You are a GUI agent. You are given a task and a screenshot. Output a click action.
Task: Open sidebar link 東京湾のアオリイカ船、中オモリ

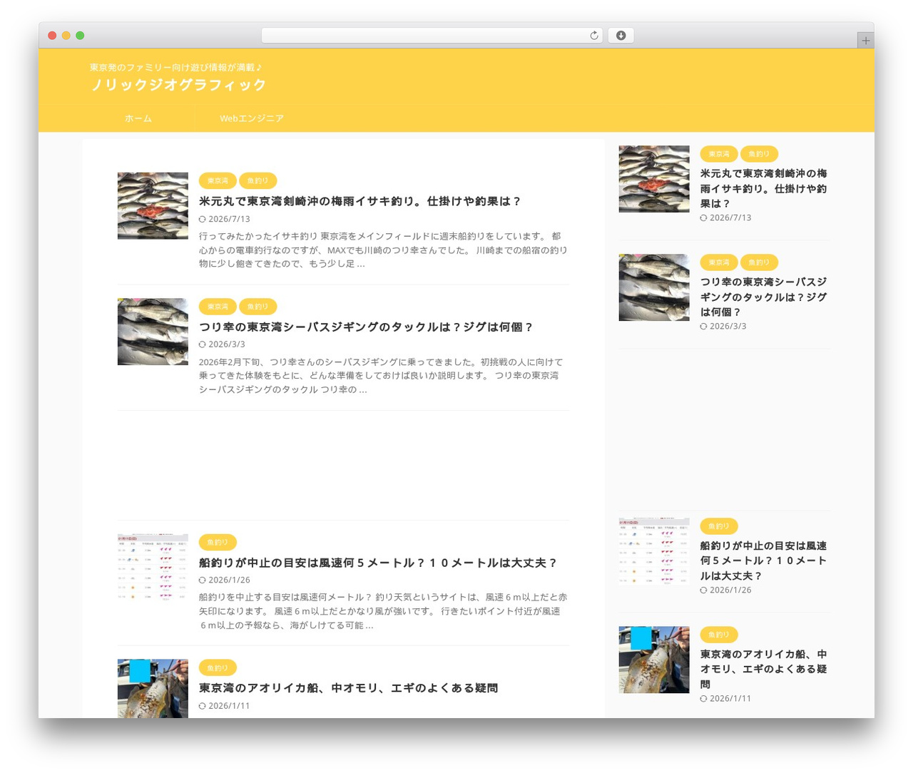[x=764, y=670]
